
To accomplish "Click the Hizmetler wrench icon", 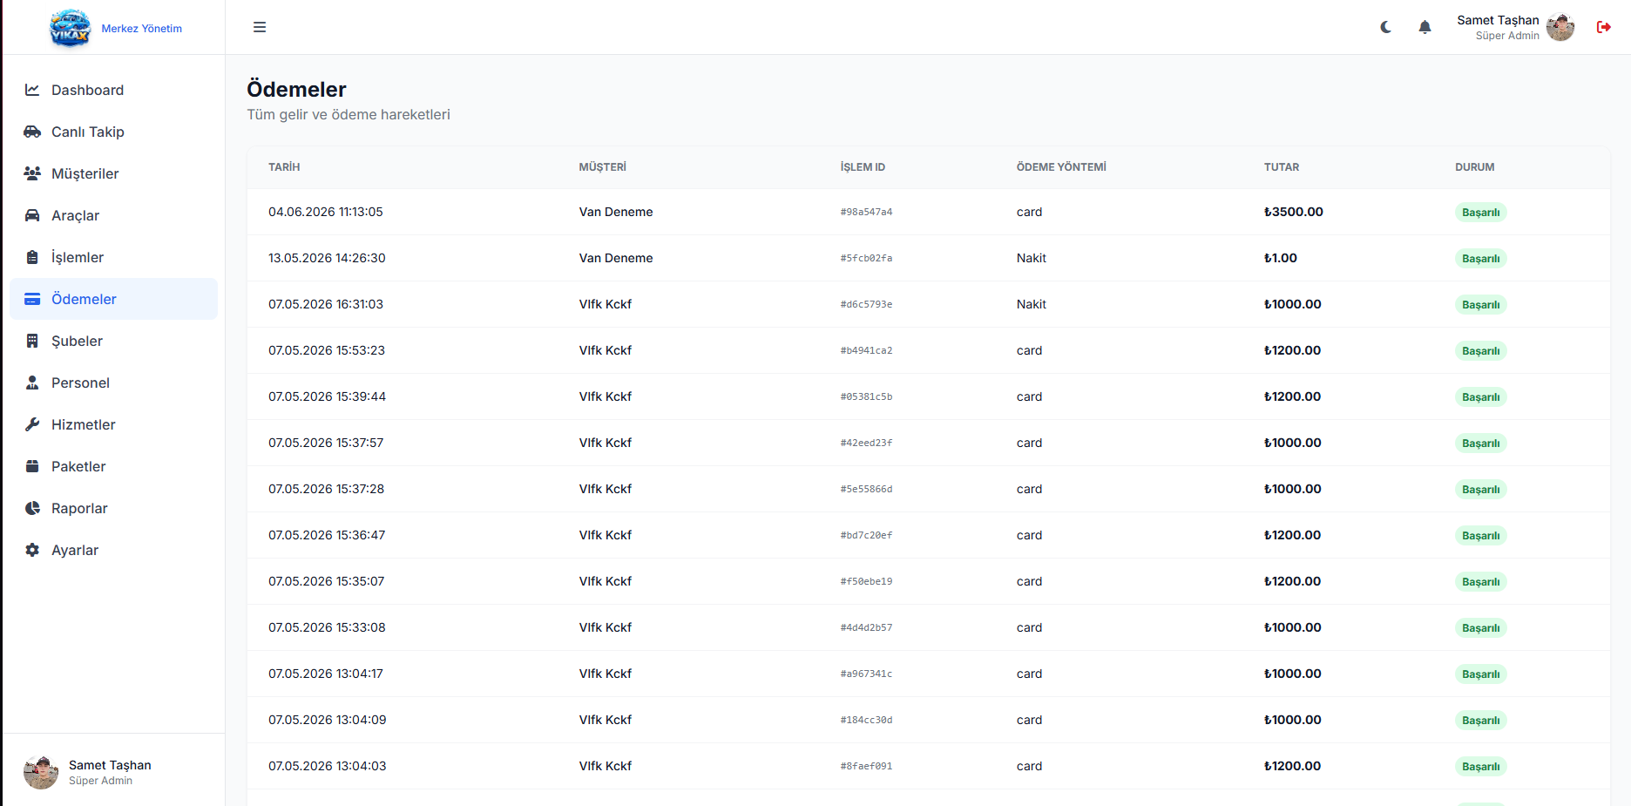I will [32, 424].
